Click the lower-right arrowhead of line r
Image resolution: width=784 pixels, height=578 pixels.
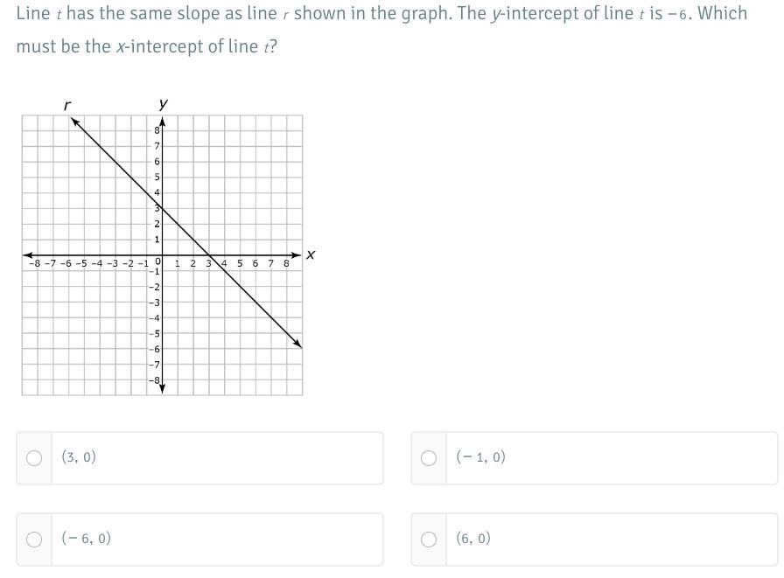pos(297,343)
